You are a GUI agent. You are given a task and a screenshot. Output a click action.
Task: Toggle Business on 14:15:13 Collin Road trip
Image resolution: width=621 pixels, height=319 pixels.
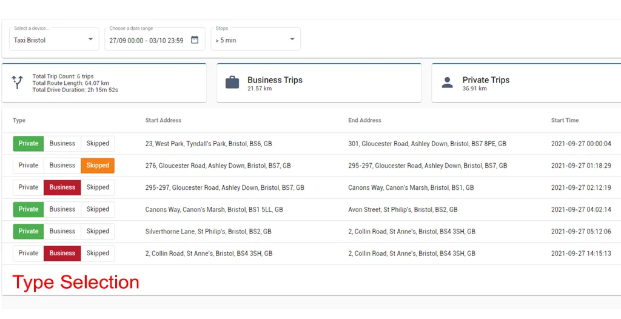pyautogui.click(x=62, y=254)
